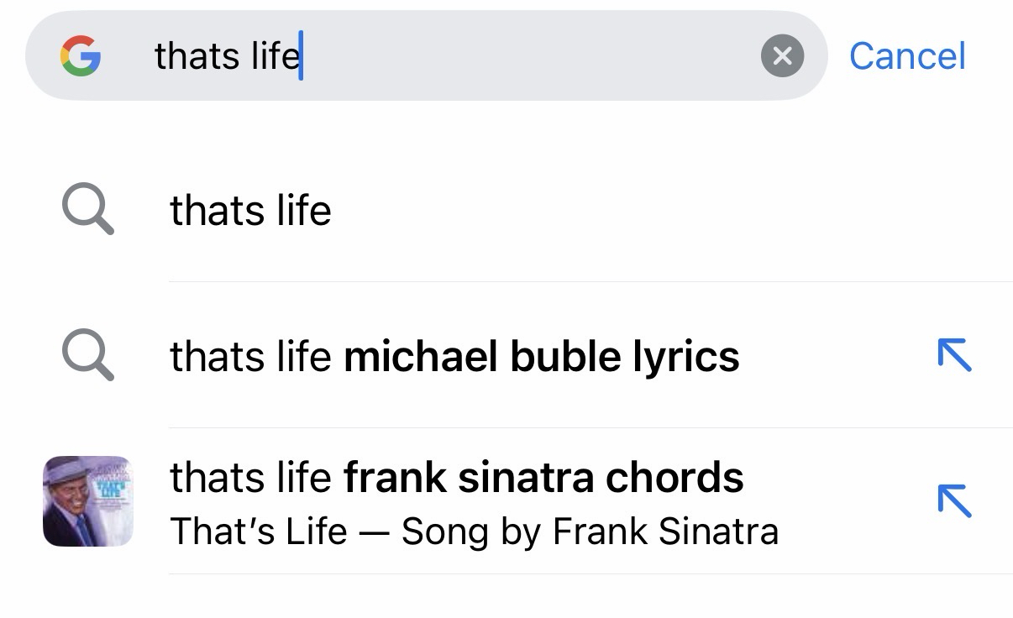Fill search with frank sinatra chords arrow
This screenshot has width=1013, height=618.
coord(954,501)
